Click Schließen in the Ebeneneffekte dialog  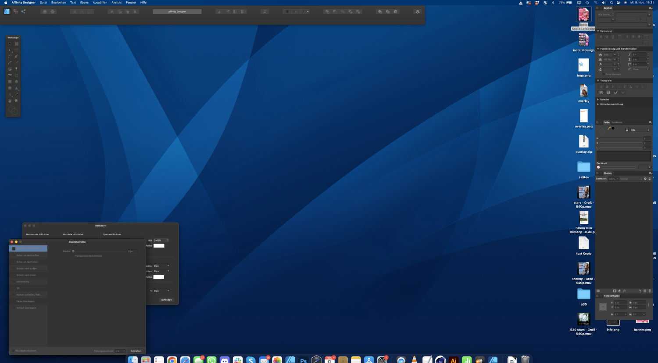pyautogui.click(x=136, y=351)
